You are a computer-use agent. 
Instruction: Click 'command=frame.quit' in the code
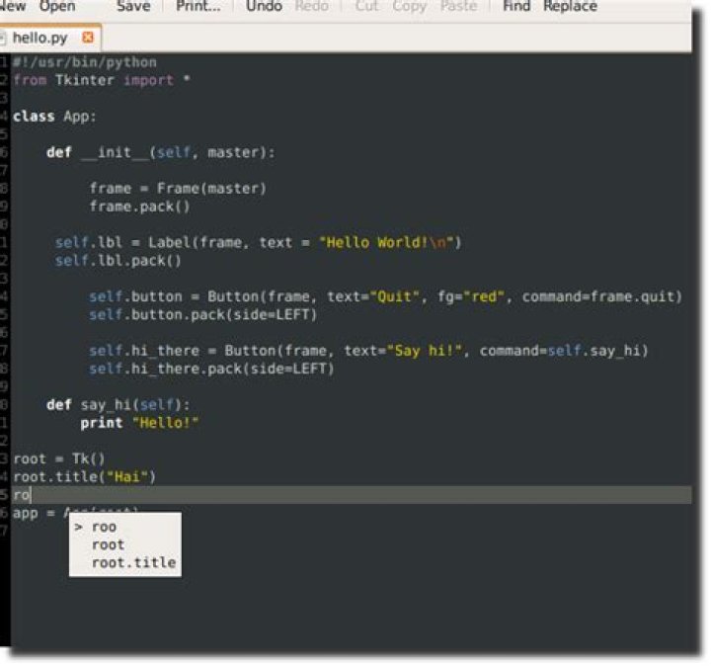click(x=598, y=296)
